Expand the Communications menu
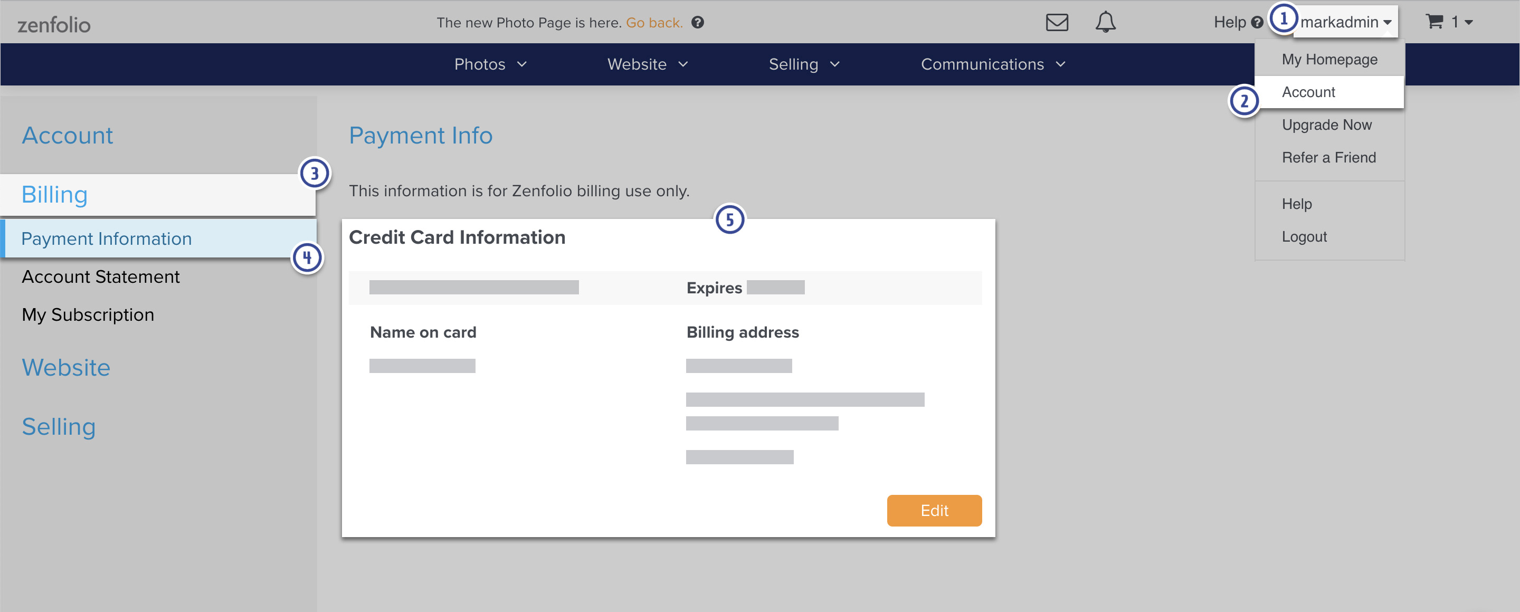 993,64
